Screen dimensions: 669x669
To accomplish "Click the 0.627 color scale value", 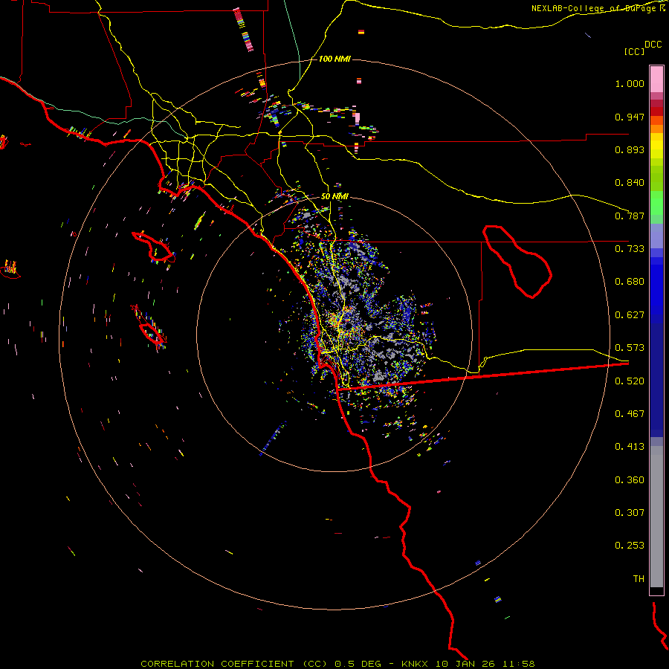I will (x=630, y=315).
